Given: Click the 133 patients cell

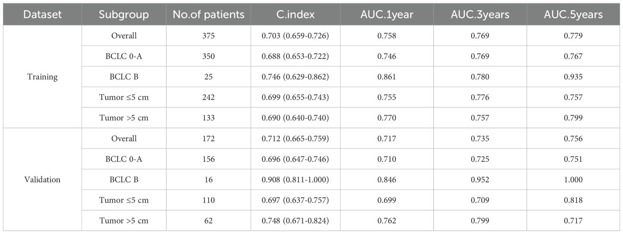Looking at the screenshot, I should 208,118.
